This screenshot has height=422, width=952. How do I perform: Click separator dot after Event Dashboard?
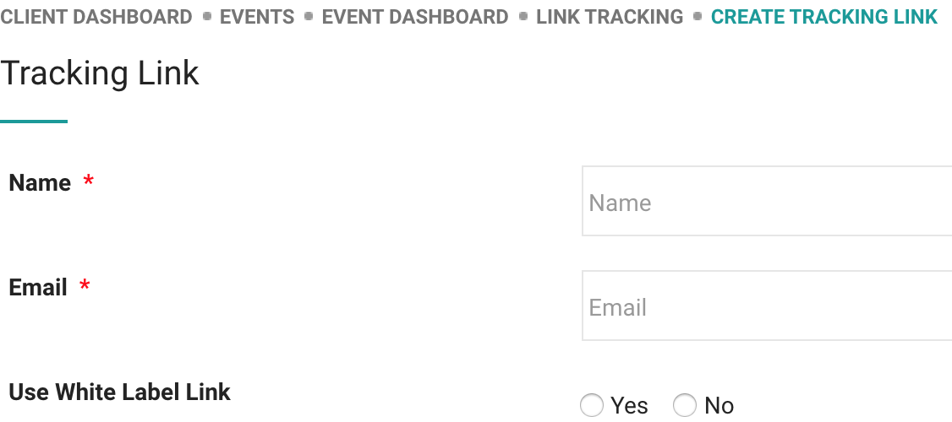(x=523, y=17)
